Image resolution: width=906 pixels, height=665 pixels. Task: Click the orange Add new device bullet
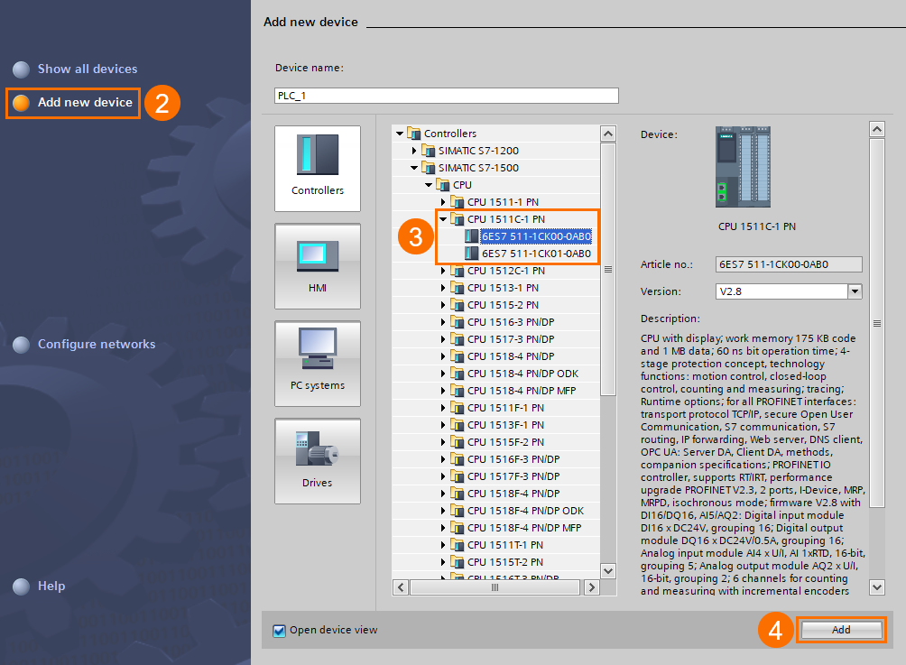tap(22, 103)
